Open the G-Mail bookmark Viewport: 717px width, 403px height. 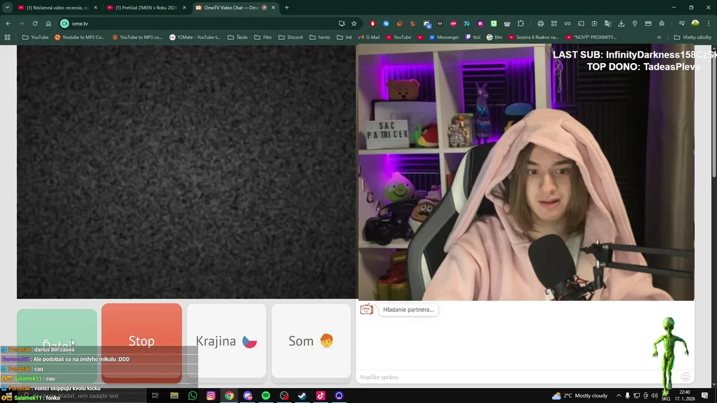point(369,38)
